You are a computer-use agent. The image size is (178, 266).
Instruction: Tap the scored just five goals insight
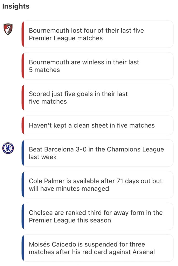pyautogui.click(x=97, y=98)
